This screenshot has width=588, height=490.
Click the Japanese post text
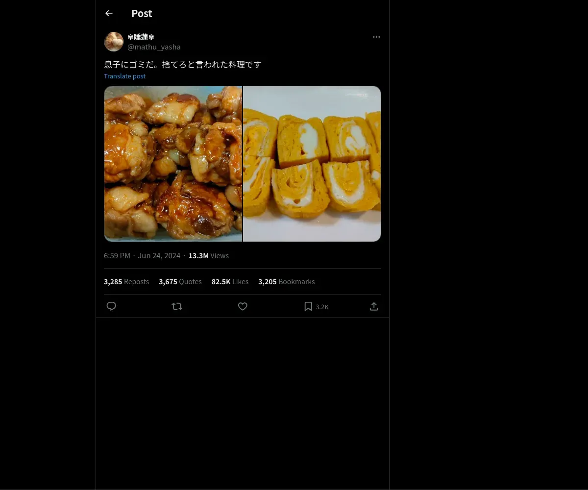(183, 64)
